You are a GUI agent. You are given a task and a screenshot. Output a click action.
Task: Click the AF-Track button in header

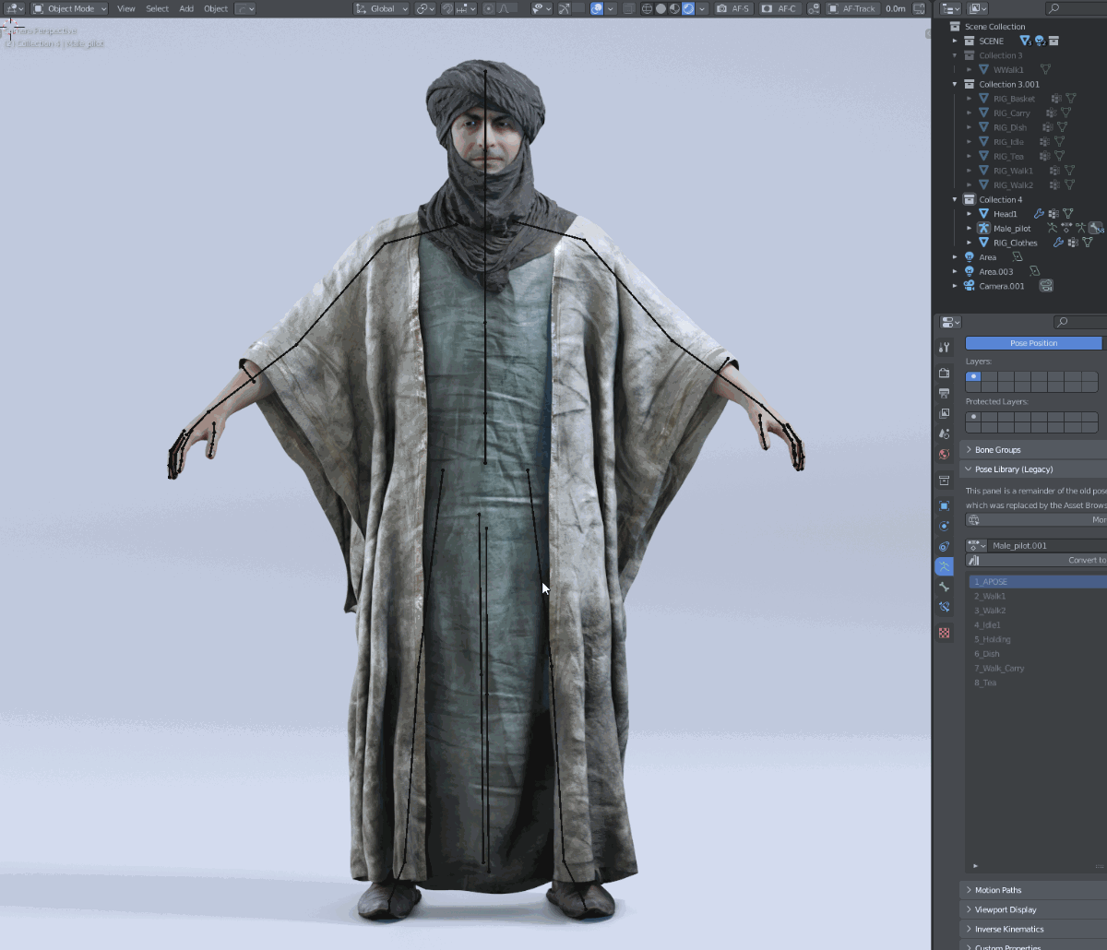click(x=852, y=8)
